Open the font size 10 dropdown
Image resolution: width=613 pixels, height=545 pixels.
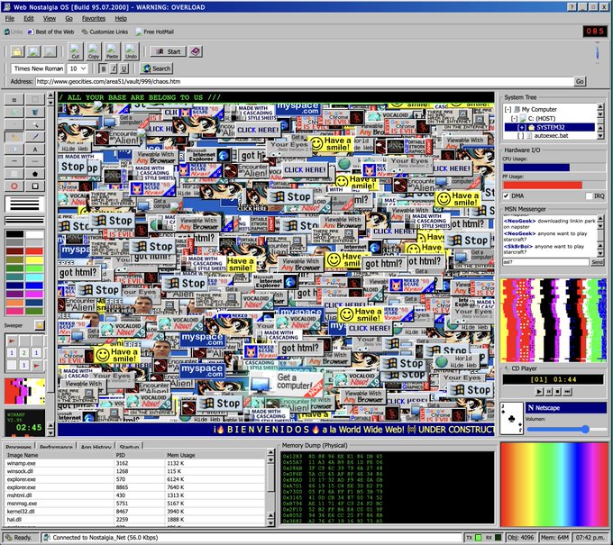[x=78, y=68]
